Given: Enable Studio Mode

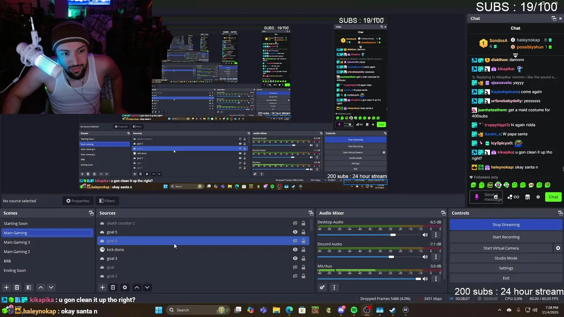Looking at the screenshot, I should [506, 258].
